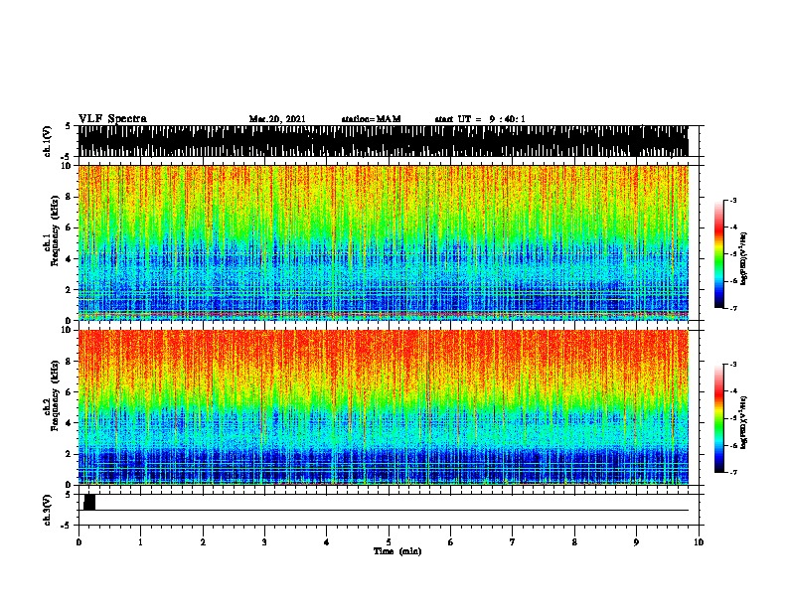Click the ch.2 color scale bar
787x608 pixels.
pos(719,418)
